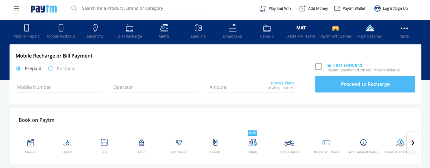This screenshot has width=430, height=168.
Task: Go to Add Money
Action: click(x=314, y=9)
